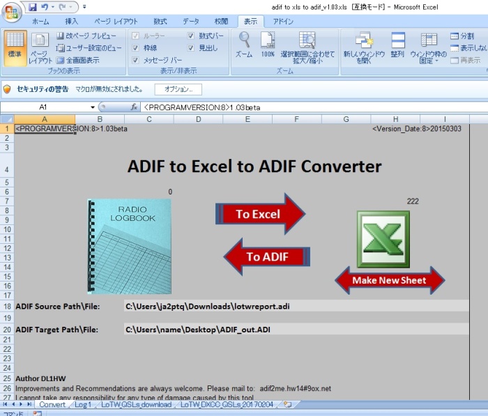488x416 pixels.
Task: Select the 標準 (Normal) view icon
Action: (15, 48)
